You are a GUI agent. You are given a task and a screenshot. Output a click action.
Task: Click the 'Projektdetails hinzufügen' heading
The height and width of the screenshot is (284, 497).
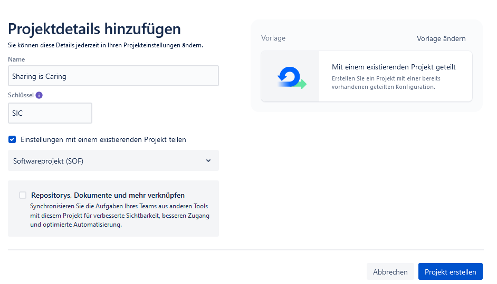click(x=94, y=28)
